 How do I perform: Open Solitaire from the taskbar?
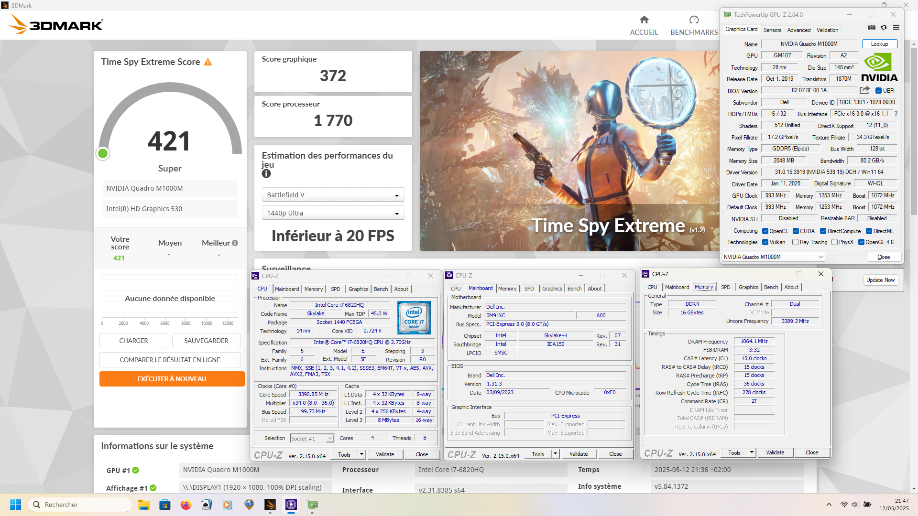[207, 505]
